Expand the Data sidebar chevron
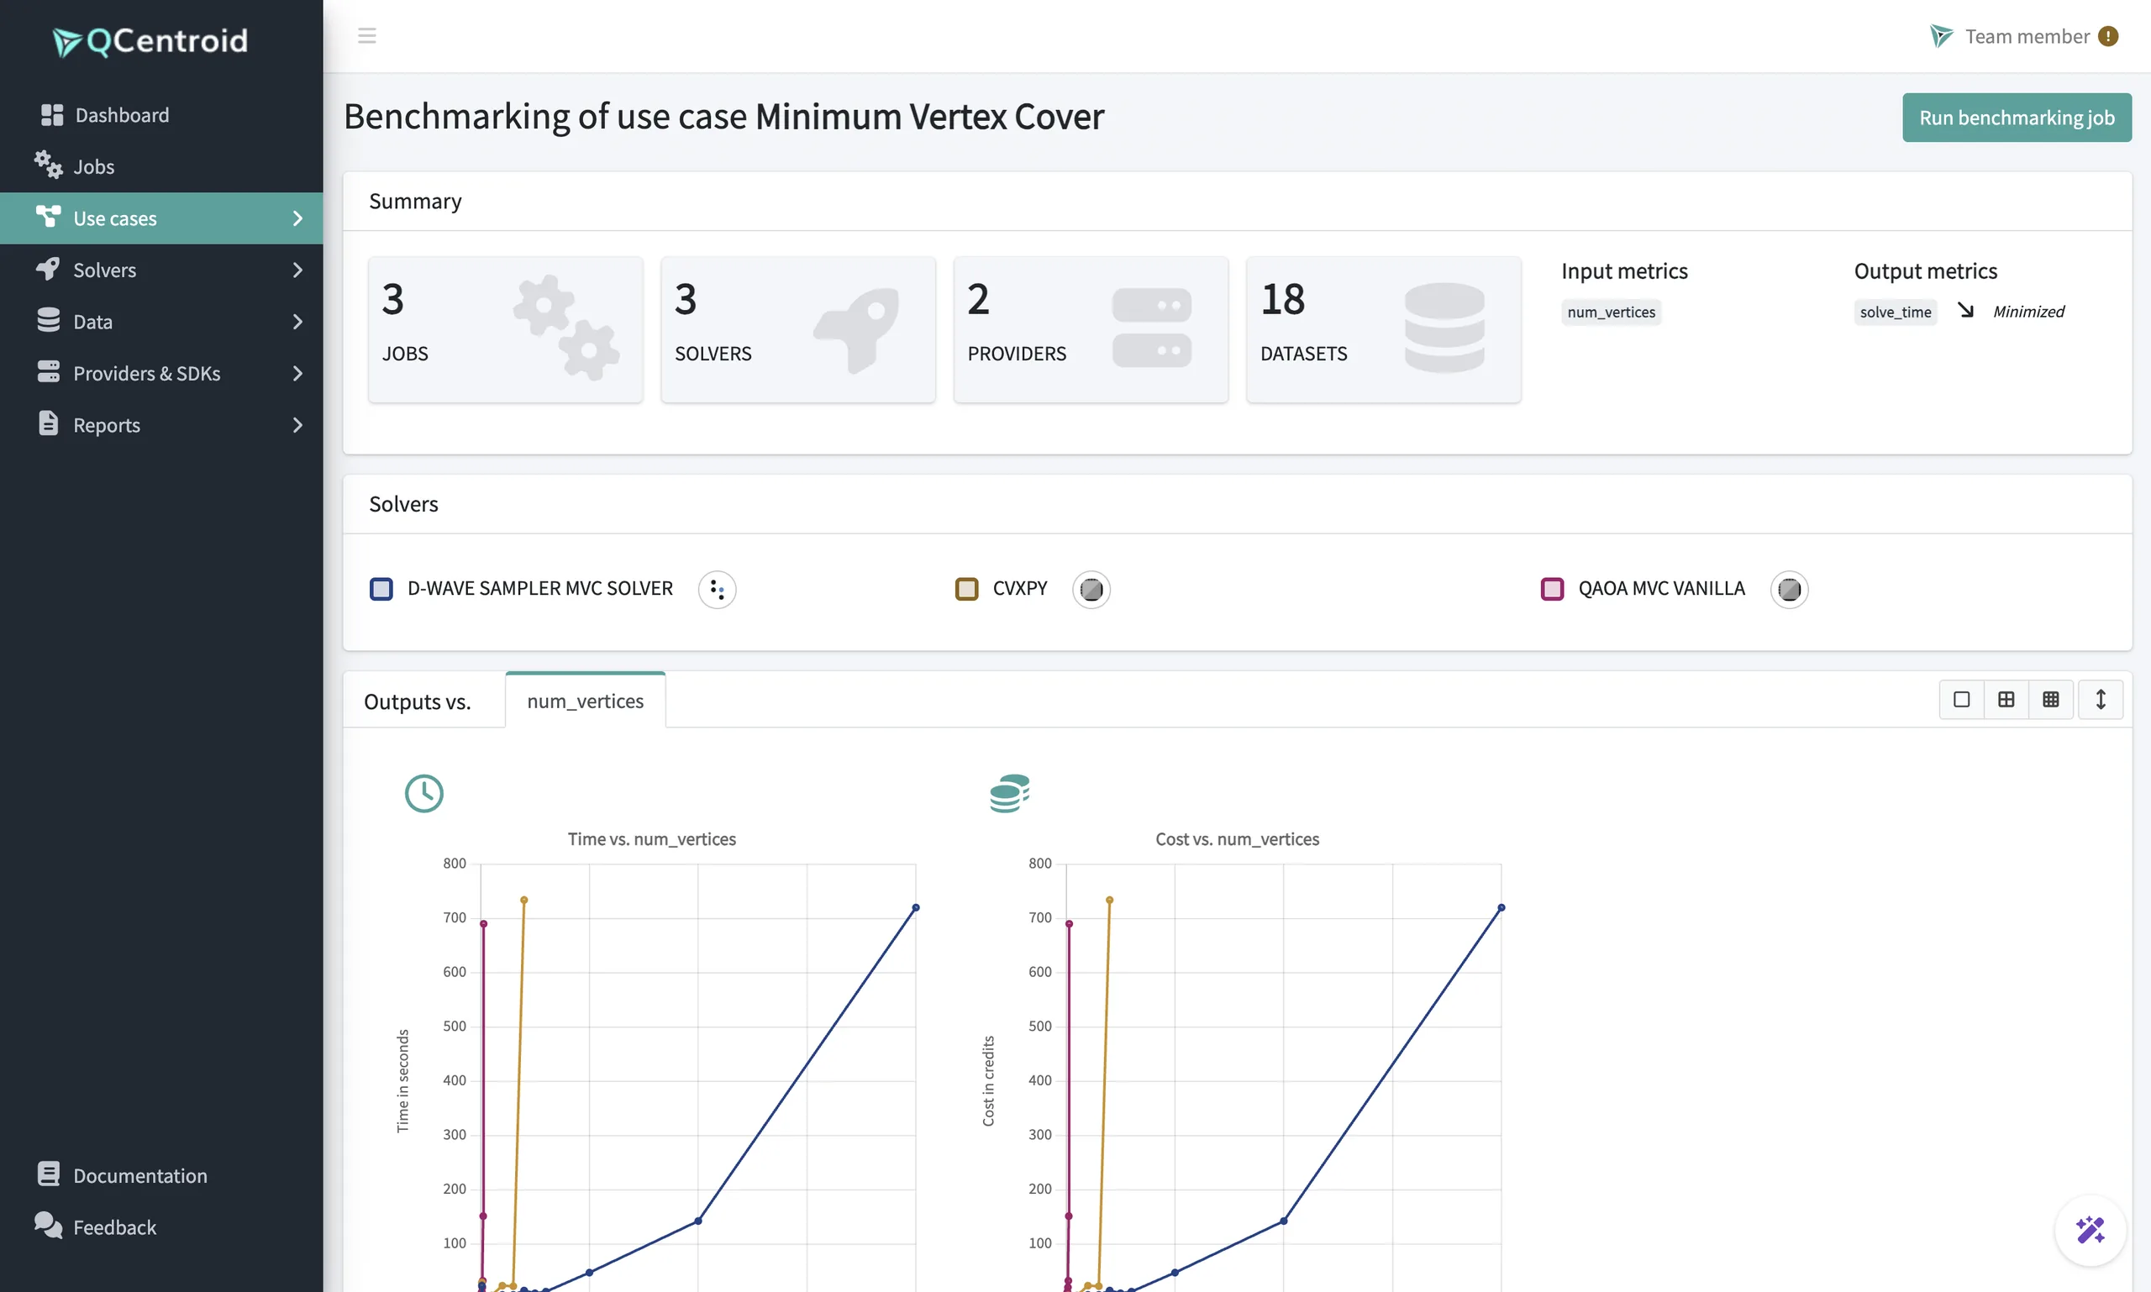 297,322
